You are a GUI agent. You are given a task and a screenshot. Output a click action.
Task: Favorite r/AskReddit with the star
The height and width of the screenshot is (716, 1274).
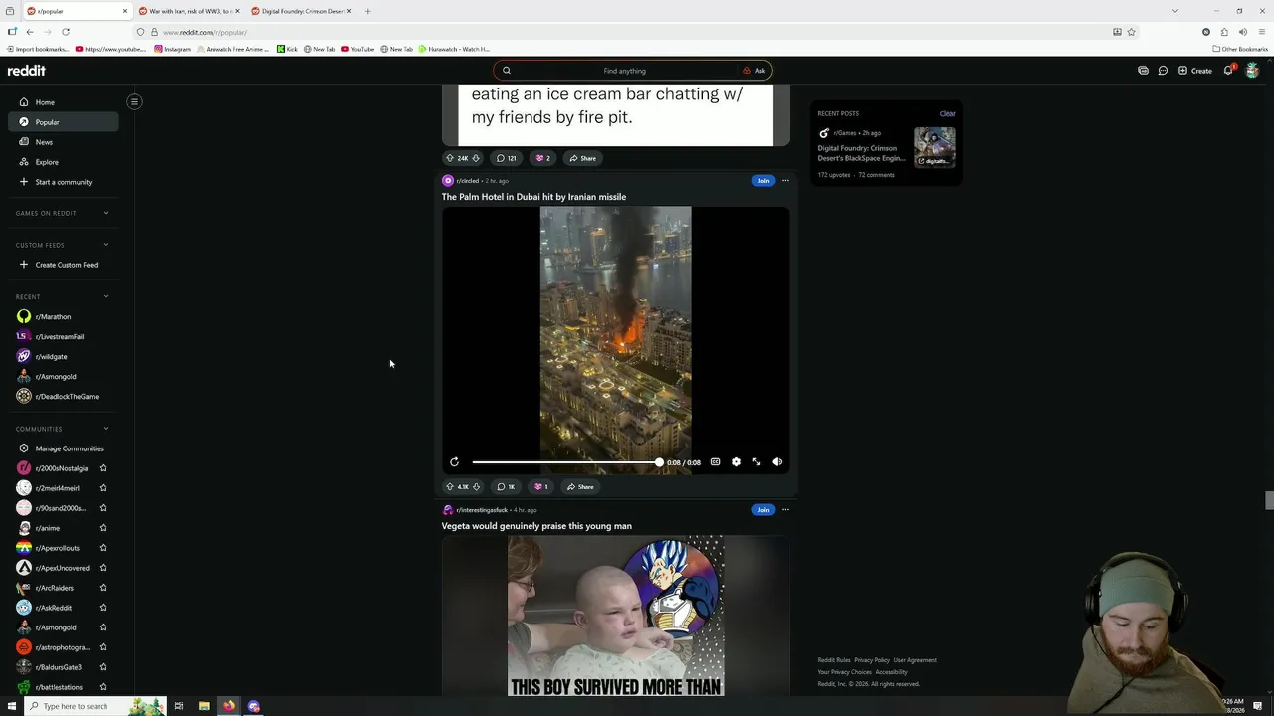(103, 608)
